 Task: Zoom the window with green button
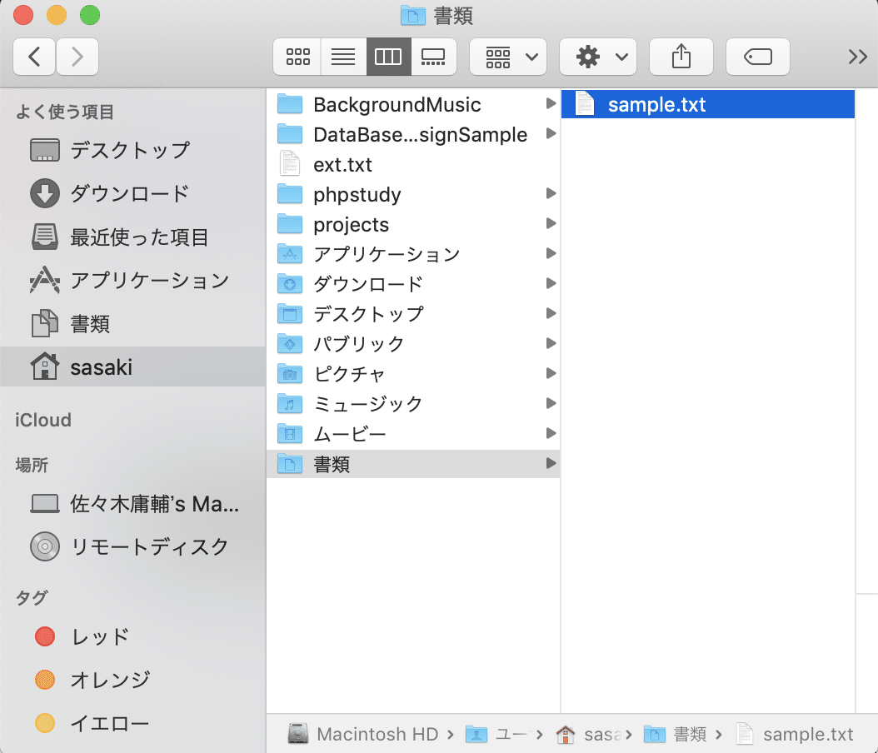coord(90,15)
